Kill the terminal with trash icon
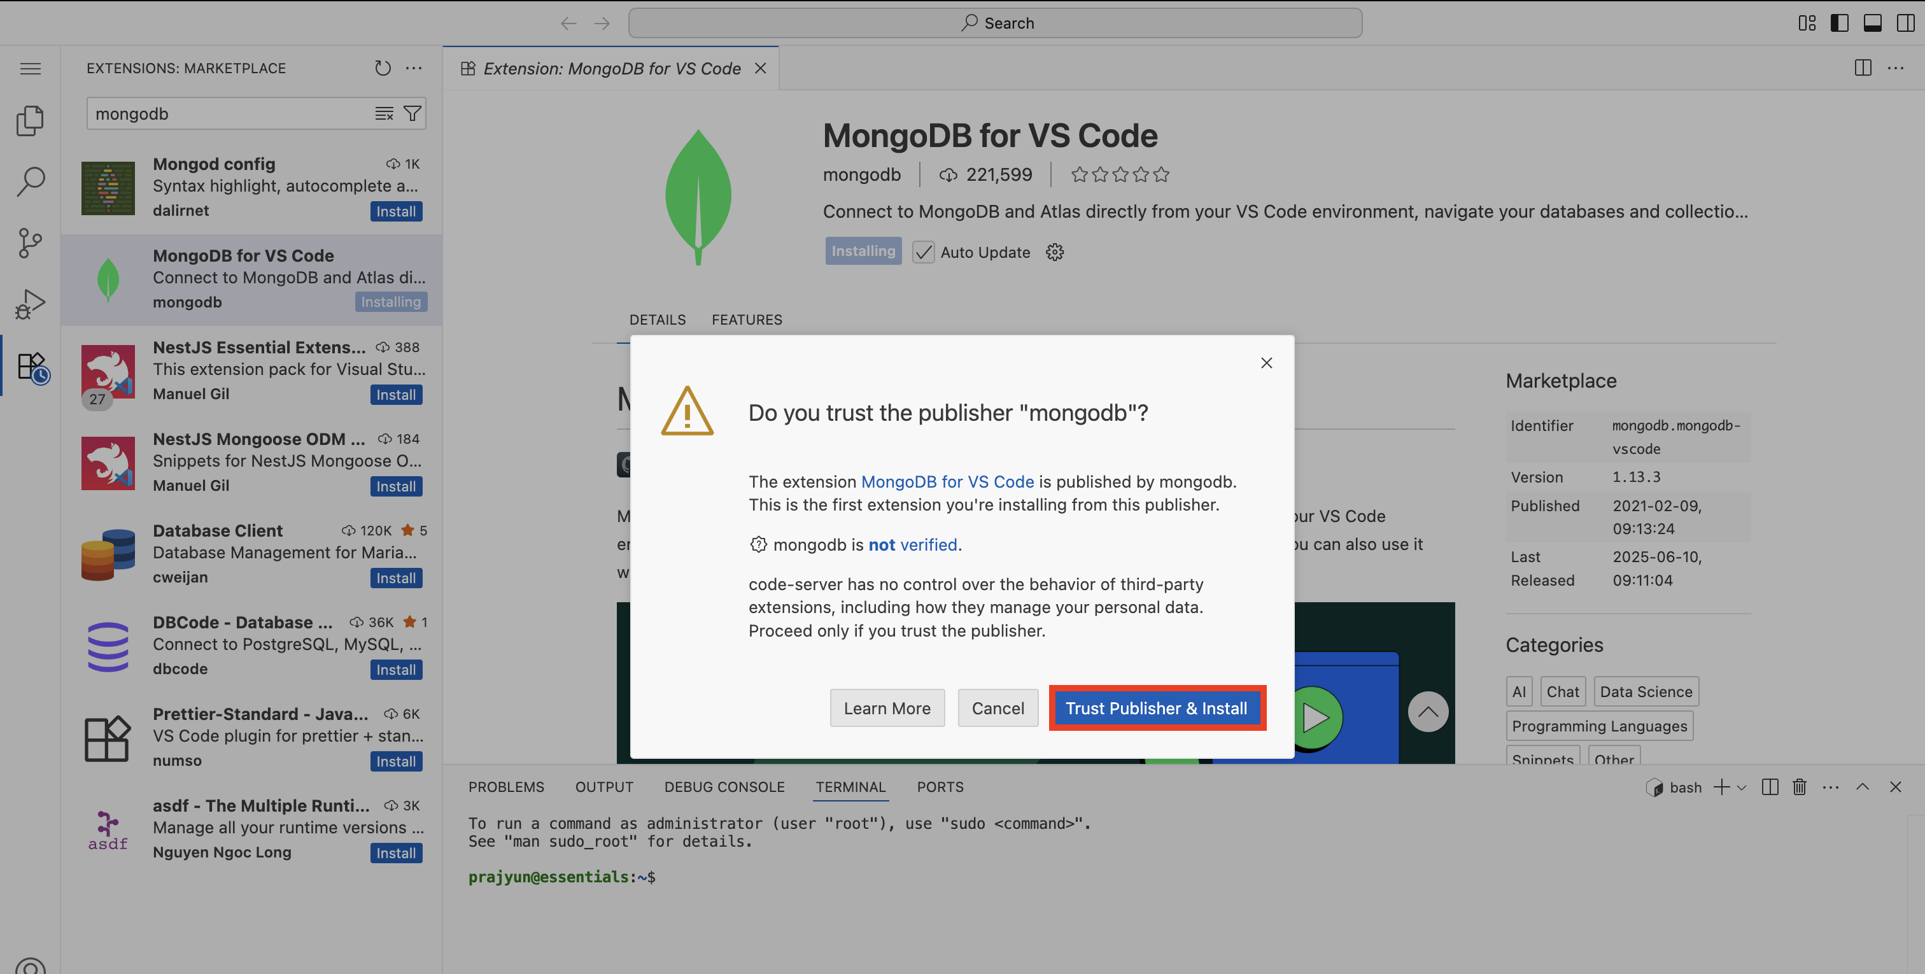Screen dimensions: 1925x974 (x=1800, y=786)
